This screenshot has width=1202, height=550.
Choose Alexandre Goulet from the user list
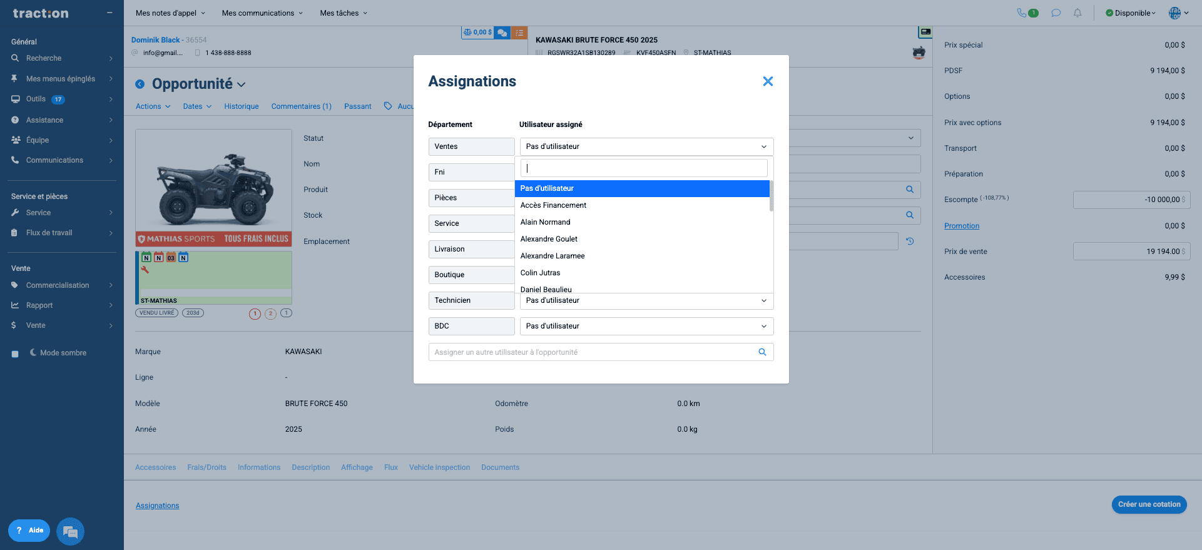pos(642,239)
